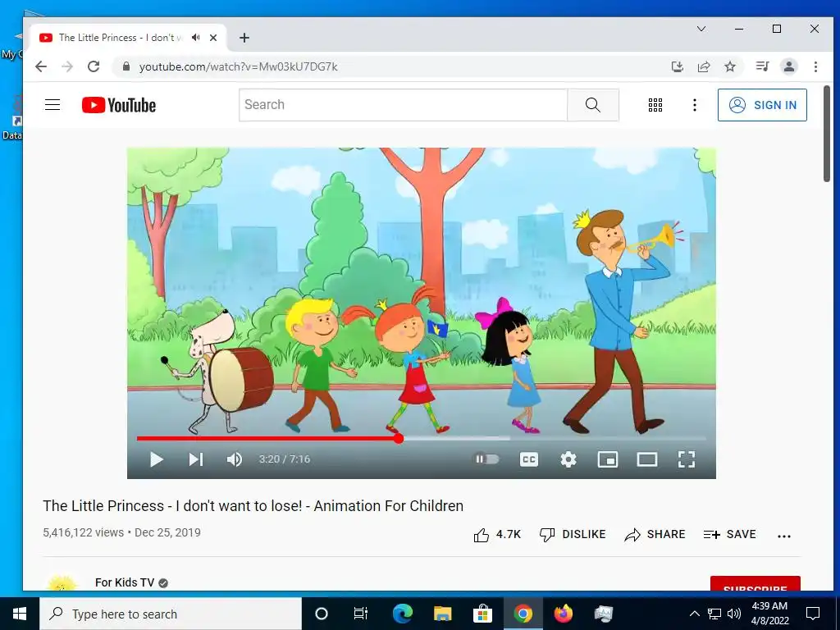This screenshot has width=840, height=630.
Task: Like the video thumbs up 4.7K
Action: (x=497, y=535)
